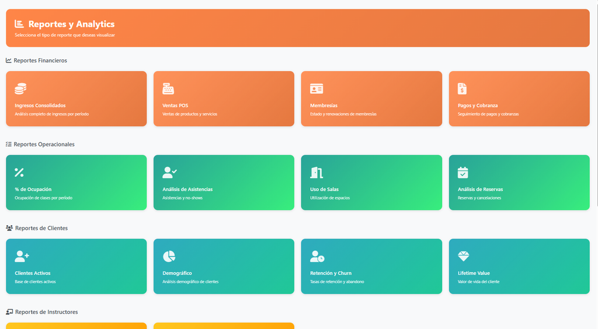598x329 pixels.
Task: Click 'Análisis completo de ingresos por período' text
Action: (52, 114)
